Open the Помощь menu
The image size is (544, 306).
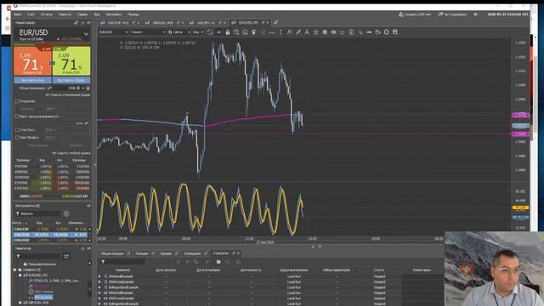click(x=133, y=14)
